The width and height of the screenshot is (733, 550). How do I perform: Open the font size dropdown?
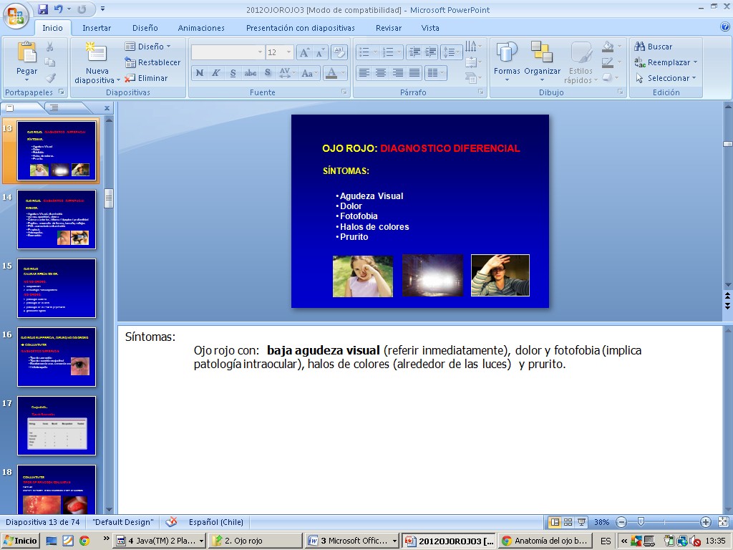coord(289,52)
